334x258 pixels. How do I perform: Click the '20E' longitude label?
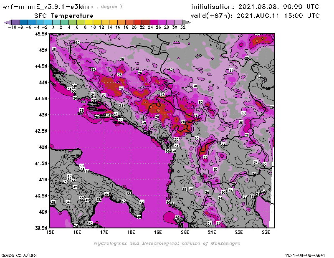click(x=185, y=232)
